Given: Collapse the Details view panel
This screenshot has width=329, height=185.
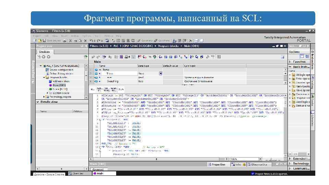Looking at the screenshot, I should [38, 102].
